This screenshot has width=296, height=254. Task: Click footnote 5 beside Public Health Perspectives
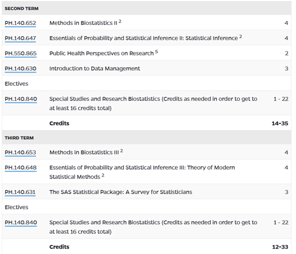[x=156, y=51]
